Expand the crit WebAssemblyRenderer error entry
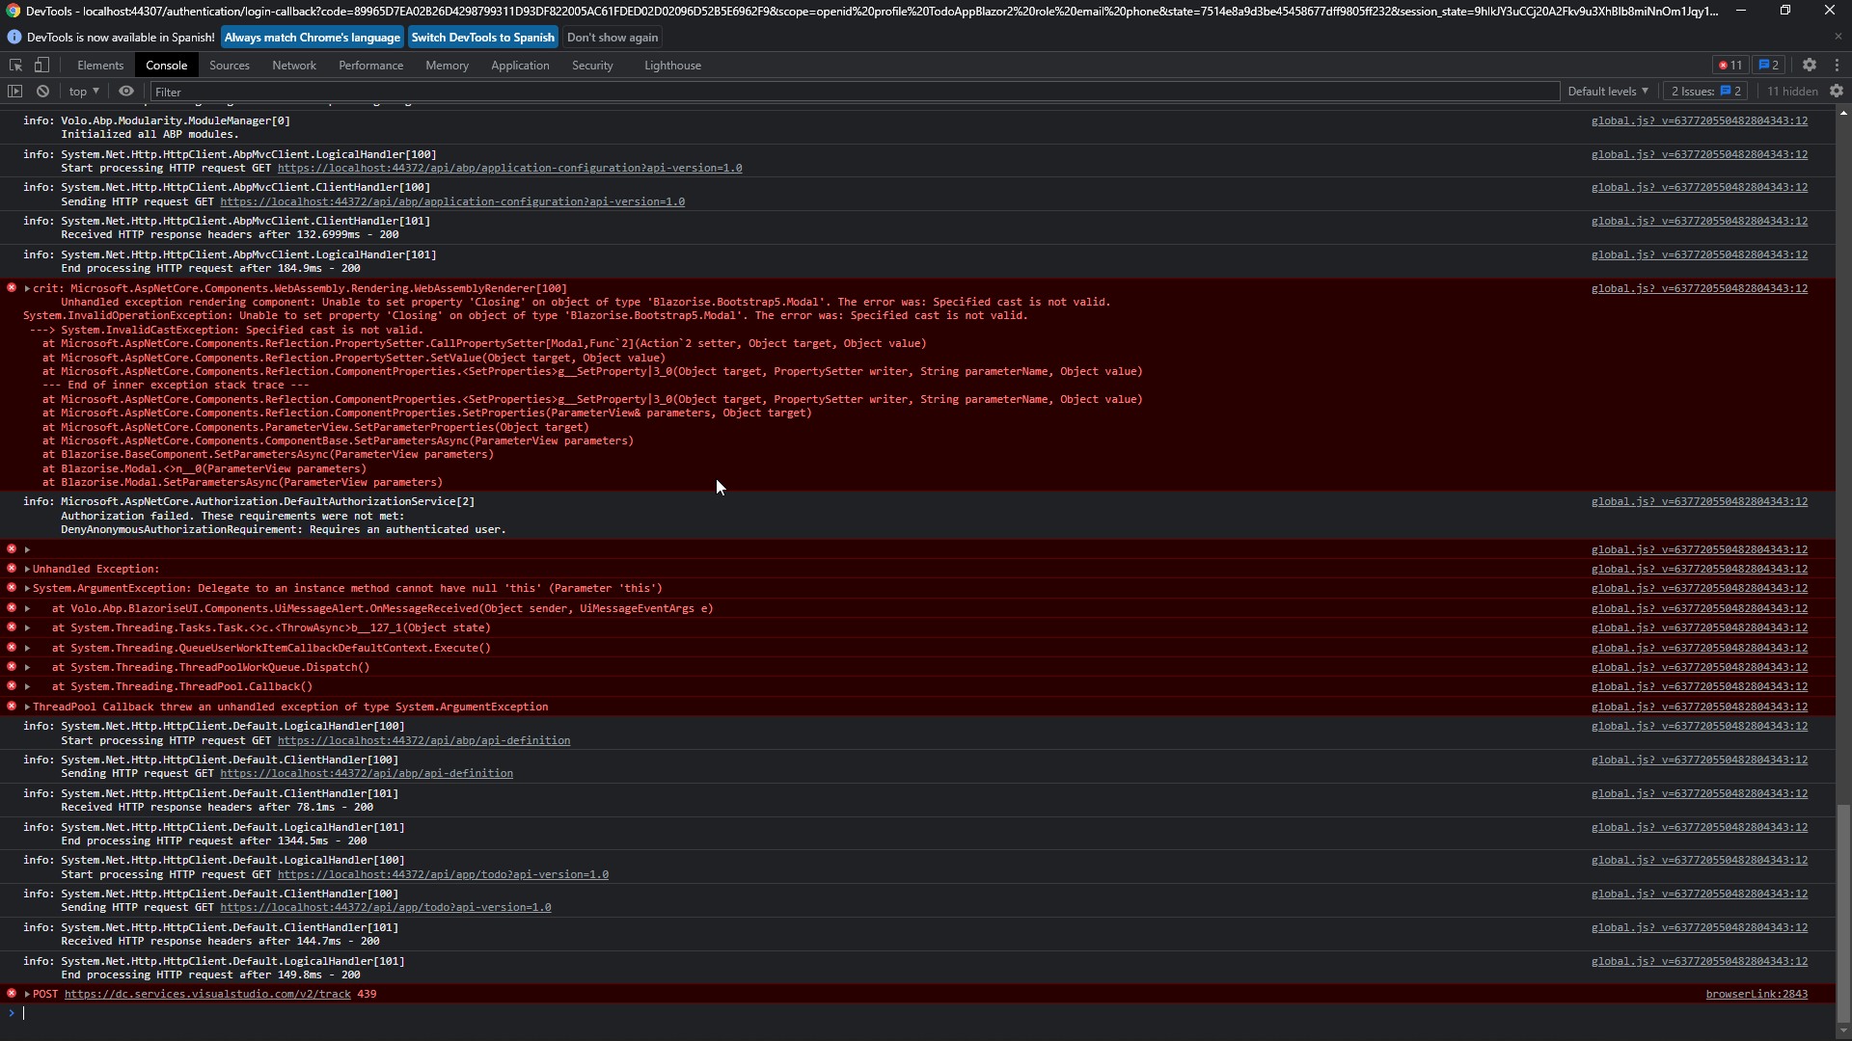The image size is (1852, 1041). point(27,288)
